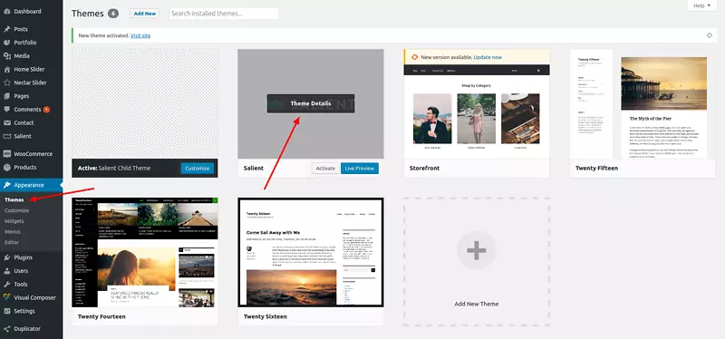725x339 pixels.
Task: Click the Comments speech bubble icon
Action: (x=7, y=109)
